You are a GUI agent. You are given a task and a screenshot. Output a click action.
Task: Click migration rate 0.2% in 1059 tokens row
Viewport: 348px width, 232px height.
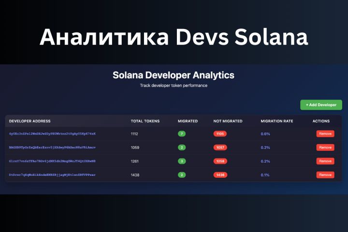(265, 147)
